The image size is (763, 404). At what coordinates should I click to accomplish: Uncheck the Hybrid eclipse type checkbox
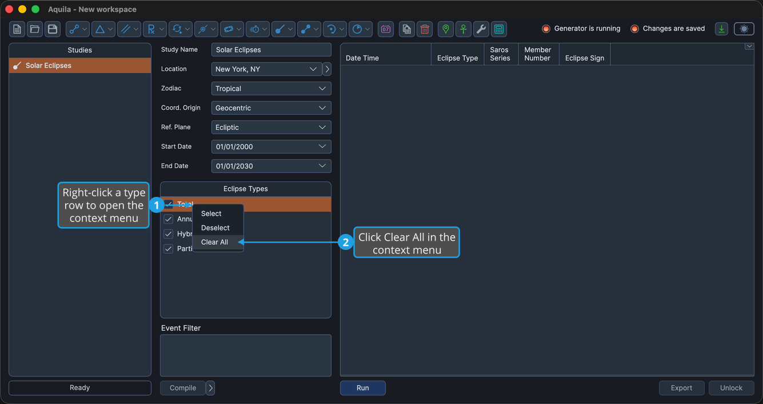(169, 234)
